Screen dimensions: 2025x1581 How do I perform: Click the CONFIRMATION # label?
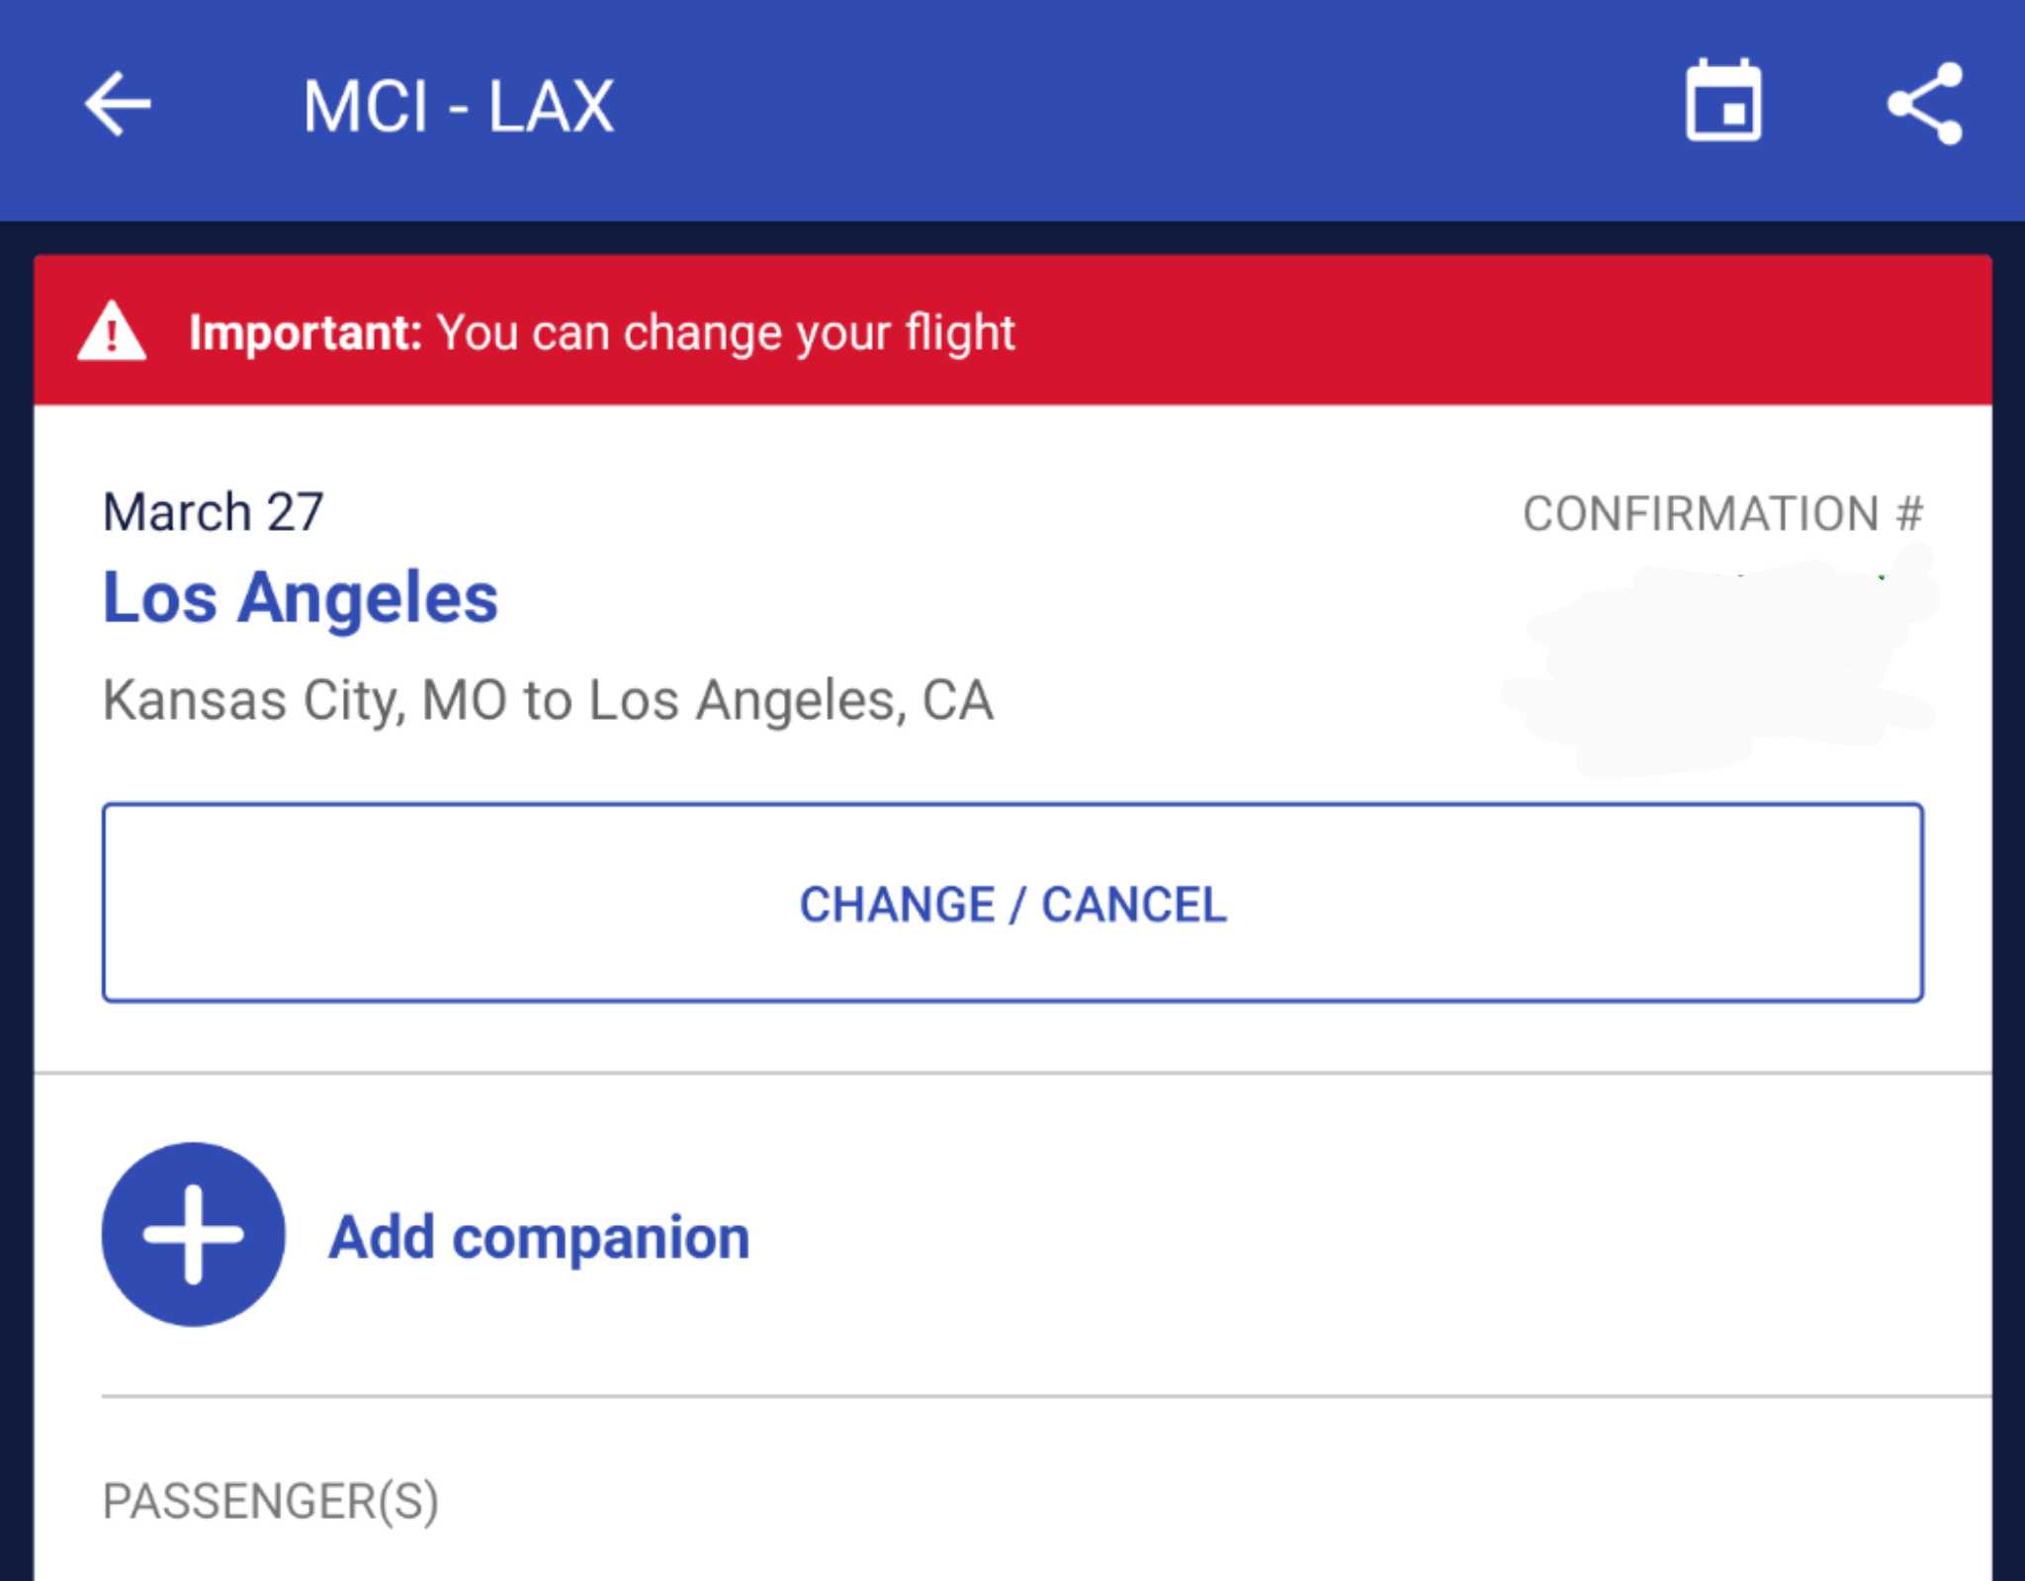click(1721, 514)
